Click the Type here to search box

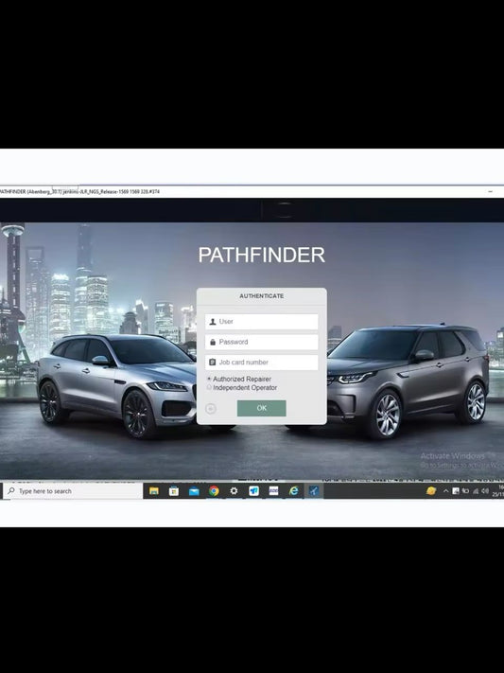(x=73, y=491)
